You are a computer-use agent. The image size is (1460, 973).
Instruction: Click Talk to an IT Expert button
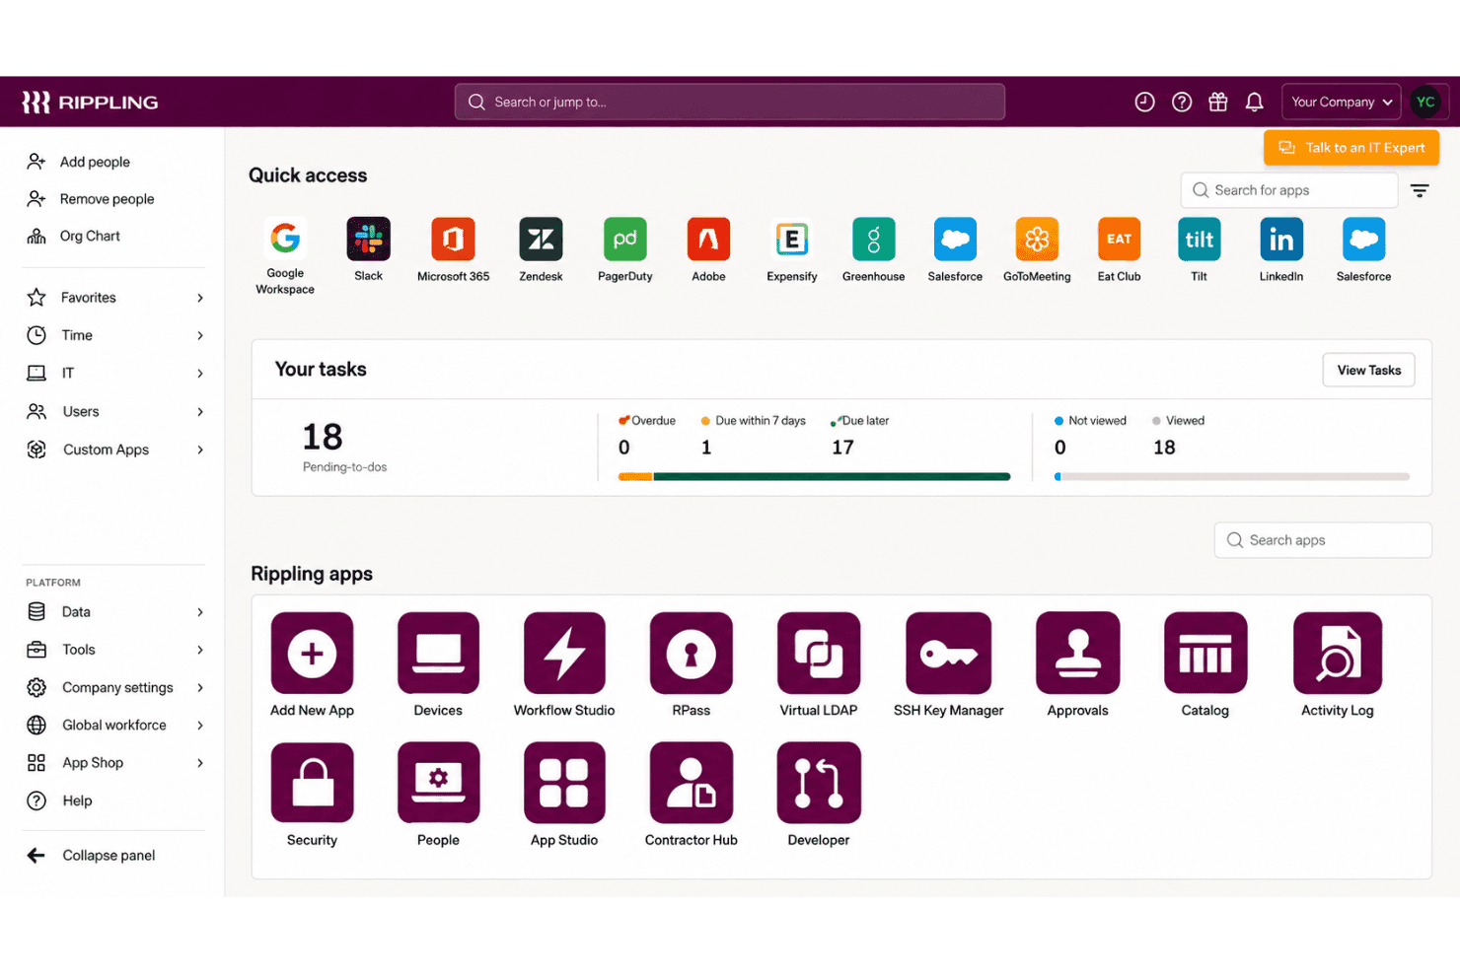pos(1351,148)
